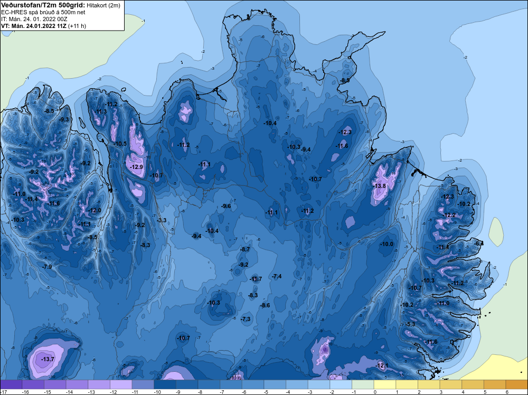Click the -9.3 temperature label
The image size is (528, 395).
(x=64, y=119)
